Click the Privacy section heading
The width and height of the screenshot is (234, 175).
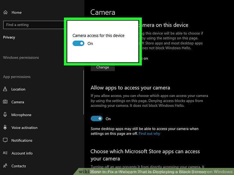(x=9, y=37)
